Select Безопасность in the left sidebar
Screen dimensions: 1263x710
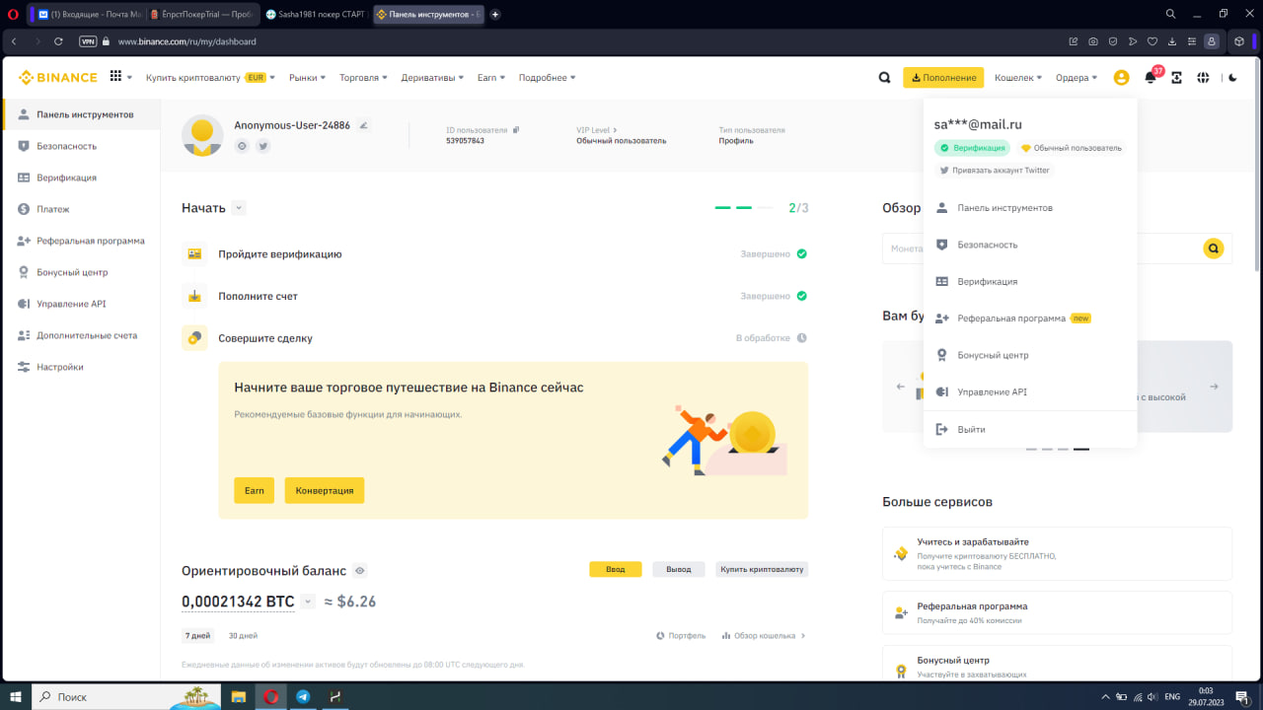coord(81,146)
